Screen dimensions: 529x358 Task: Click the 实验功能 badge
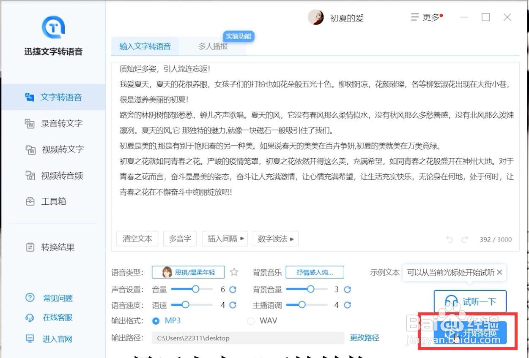238,36
